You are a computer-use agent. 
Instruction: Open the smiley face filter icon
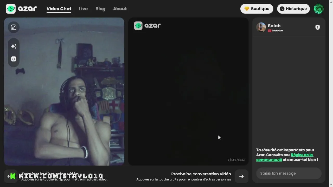(x=14, y=59)
